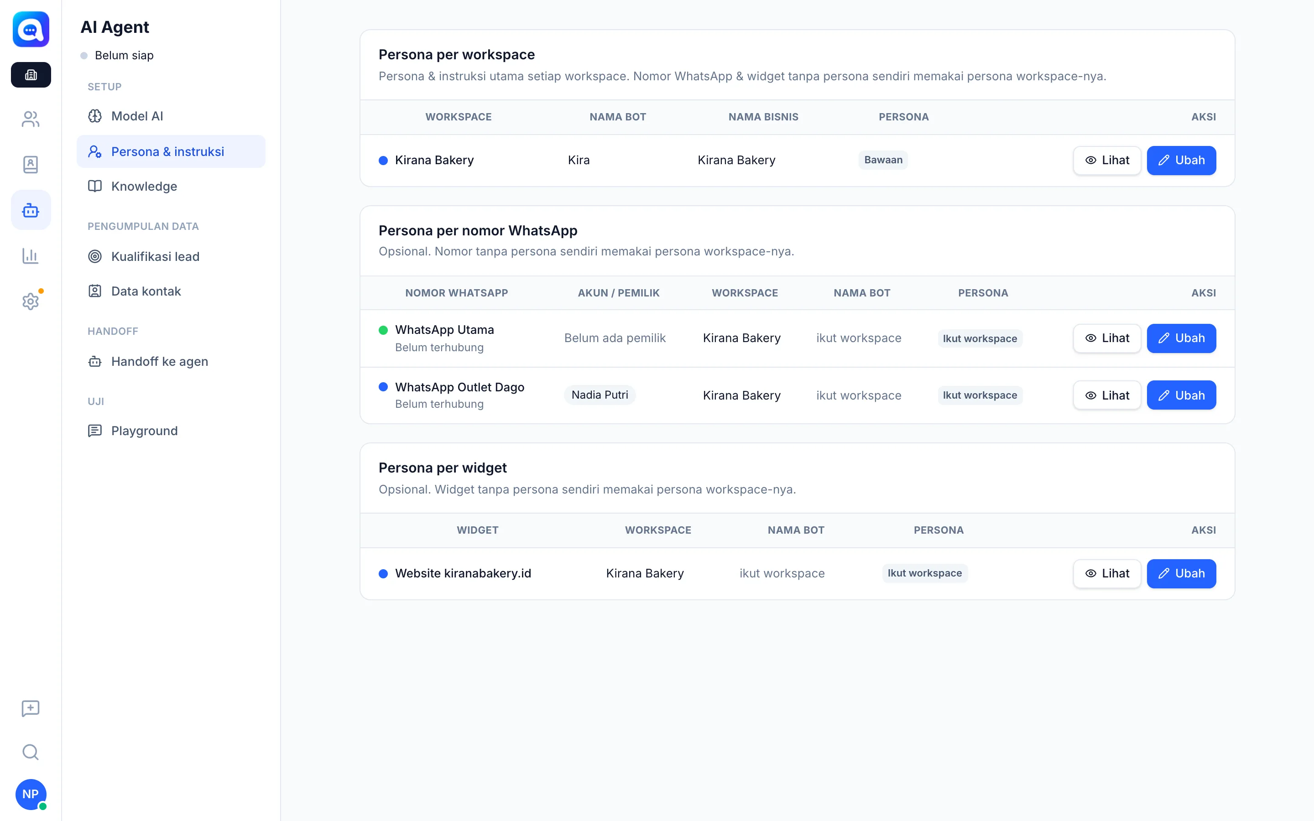The width and height of the screenshot is (1314, 821).
Task: Click the WhatsApp Outlet Dago name
Action: coord(459,387)
